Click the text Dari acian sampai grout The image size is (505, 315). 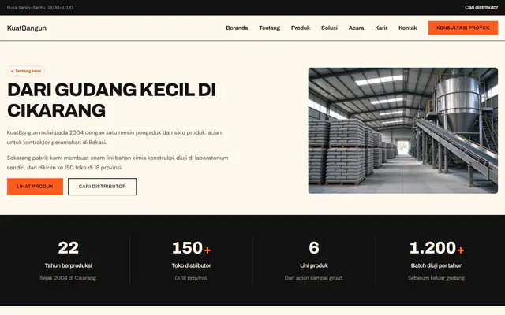point(314,278)
